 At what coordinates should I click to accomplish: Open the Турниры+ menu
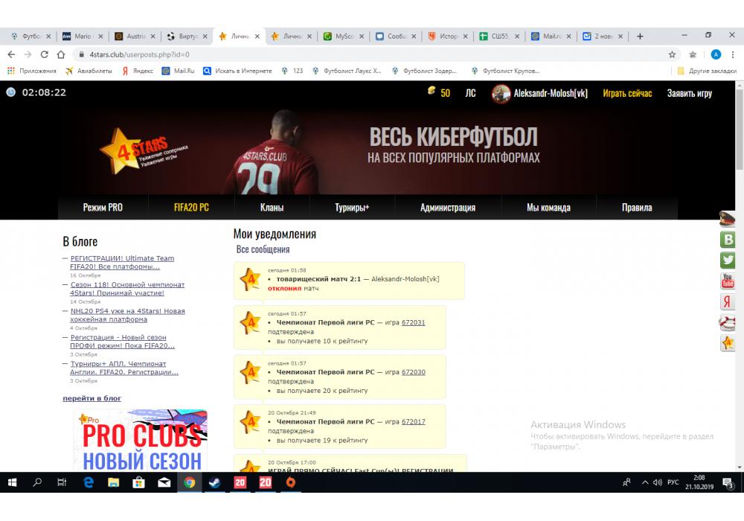pos(352,208)
